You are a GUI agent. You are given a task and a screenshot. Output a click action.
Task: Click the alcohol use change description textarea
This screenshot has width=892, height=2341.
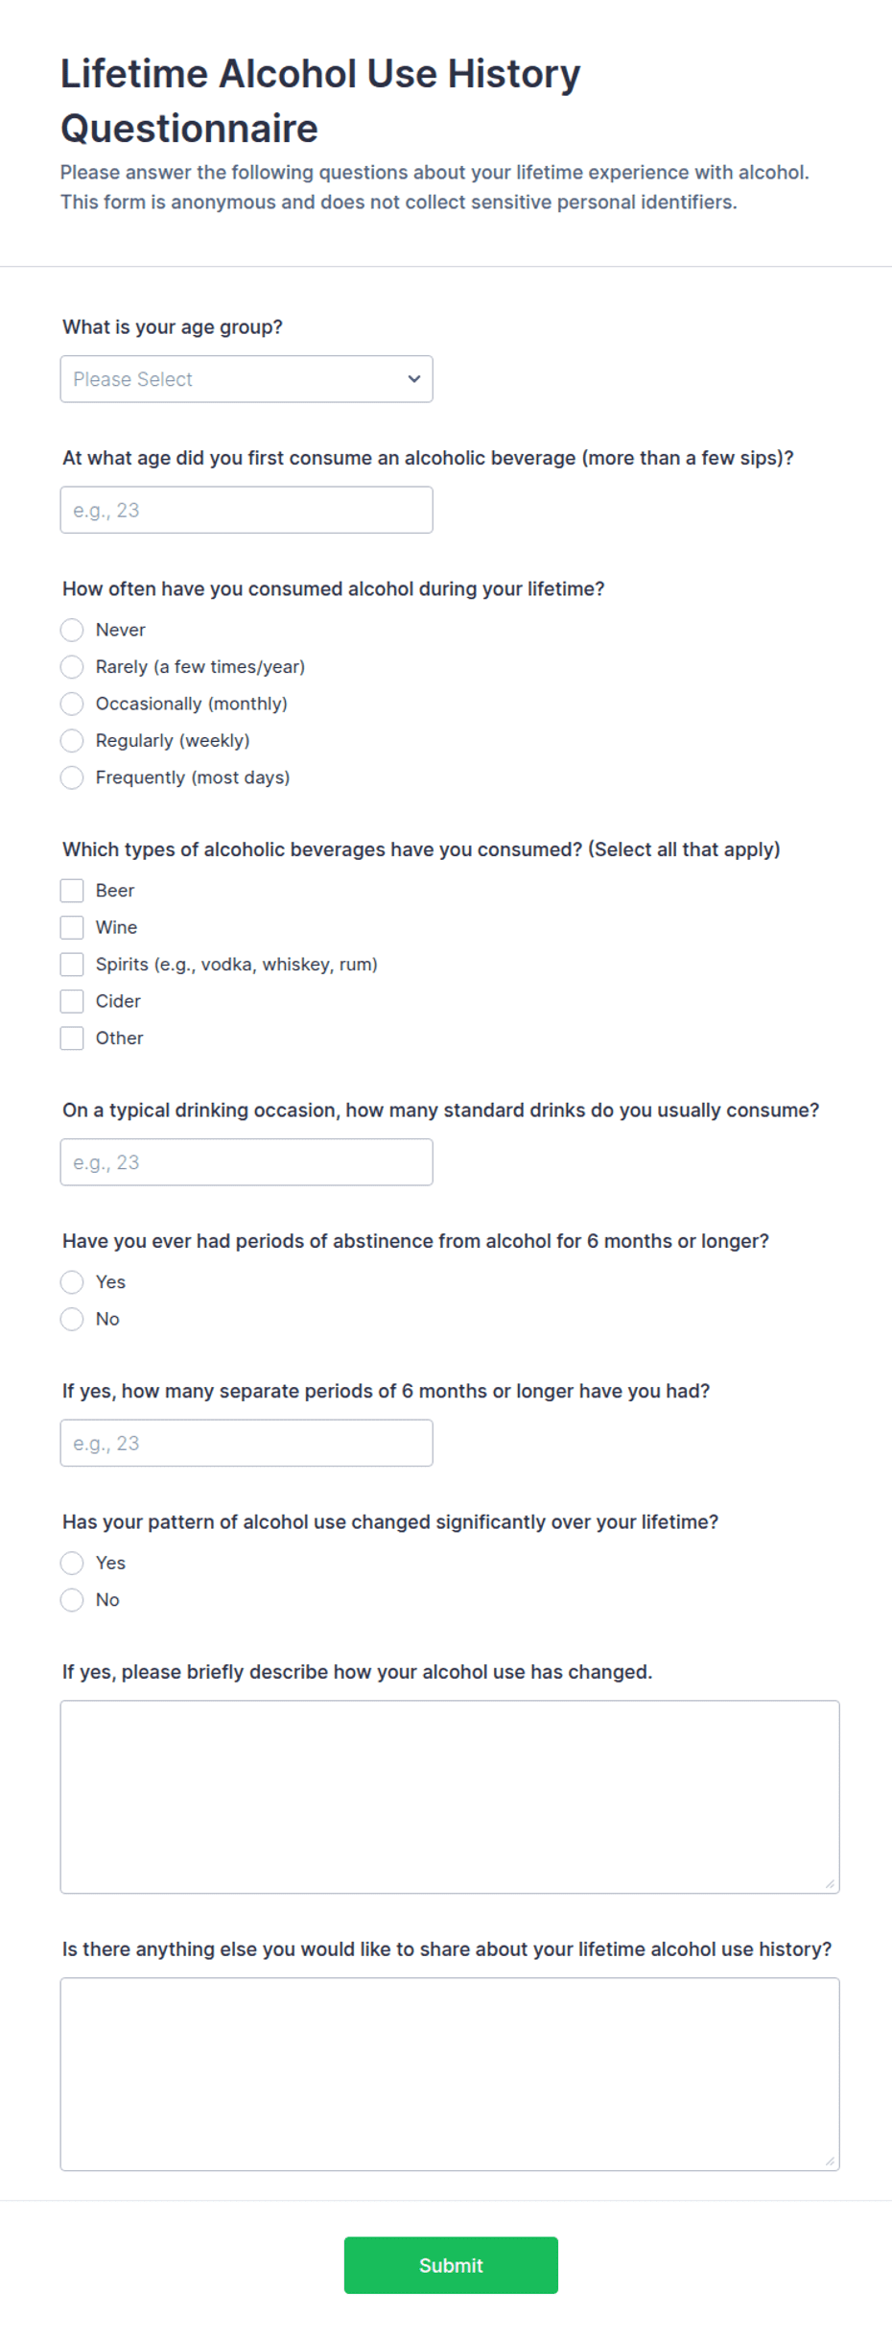pos(450,1797)
